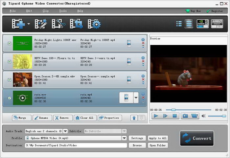The image size is (230, 158).
Task: Click the Add Video file icon
Action: point(18,24)
